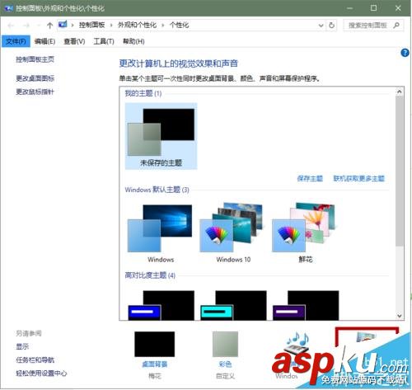
Task: Select the Windows default theme
Action: click(161, 233)
